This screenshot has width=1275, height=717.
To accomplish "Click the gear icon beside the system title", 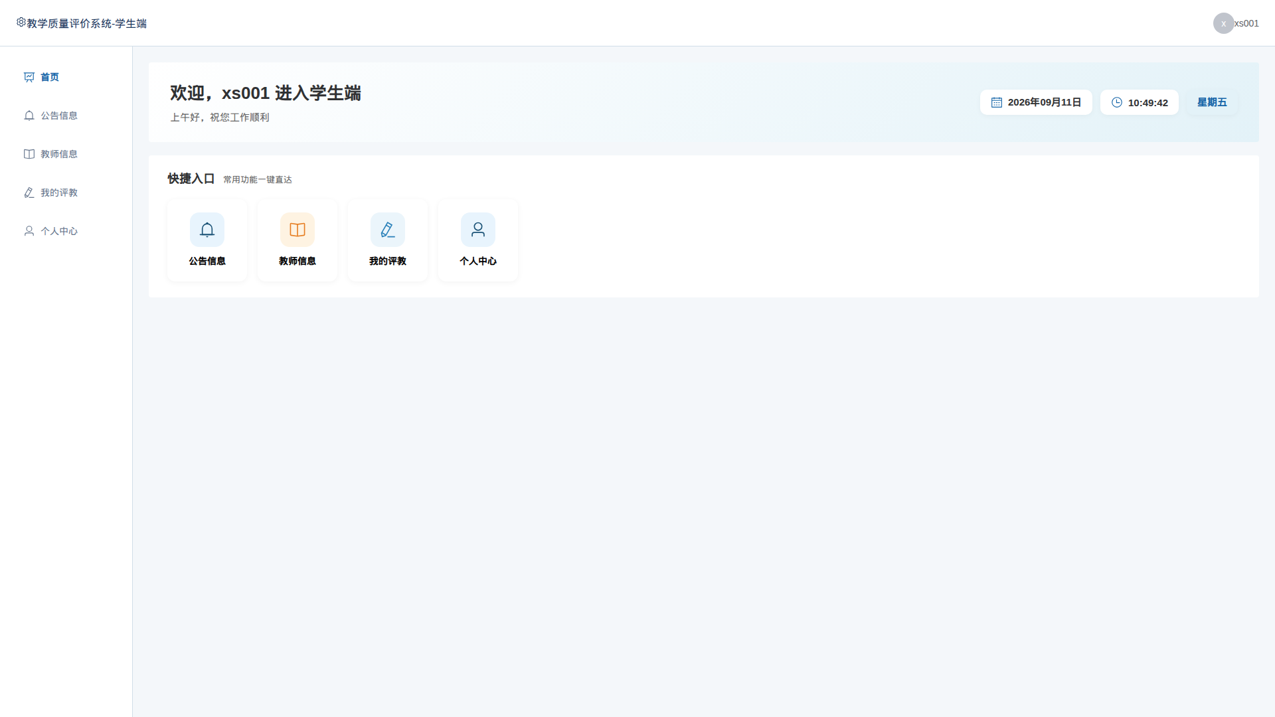I will (x=21, y=22).
